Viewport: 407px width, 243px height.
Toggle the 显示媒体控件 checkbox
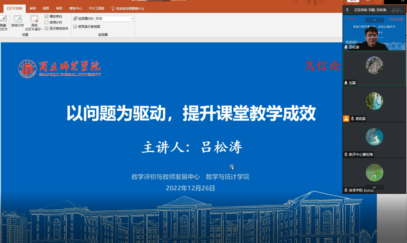click(x=47, y=29)
